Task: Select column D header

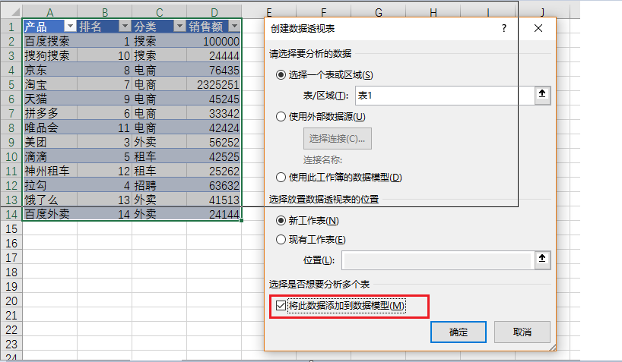Action: click(214, 12)
